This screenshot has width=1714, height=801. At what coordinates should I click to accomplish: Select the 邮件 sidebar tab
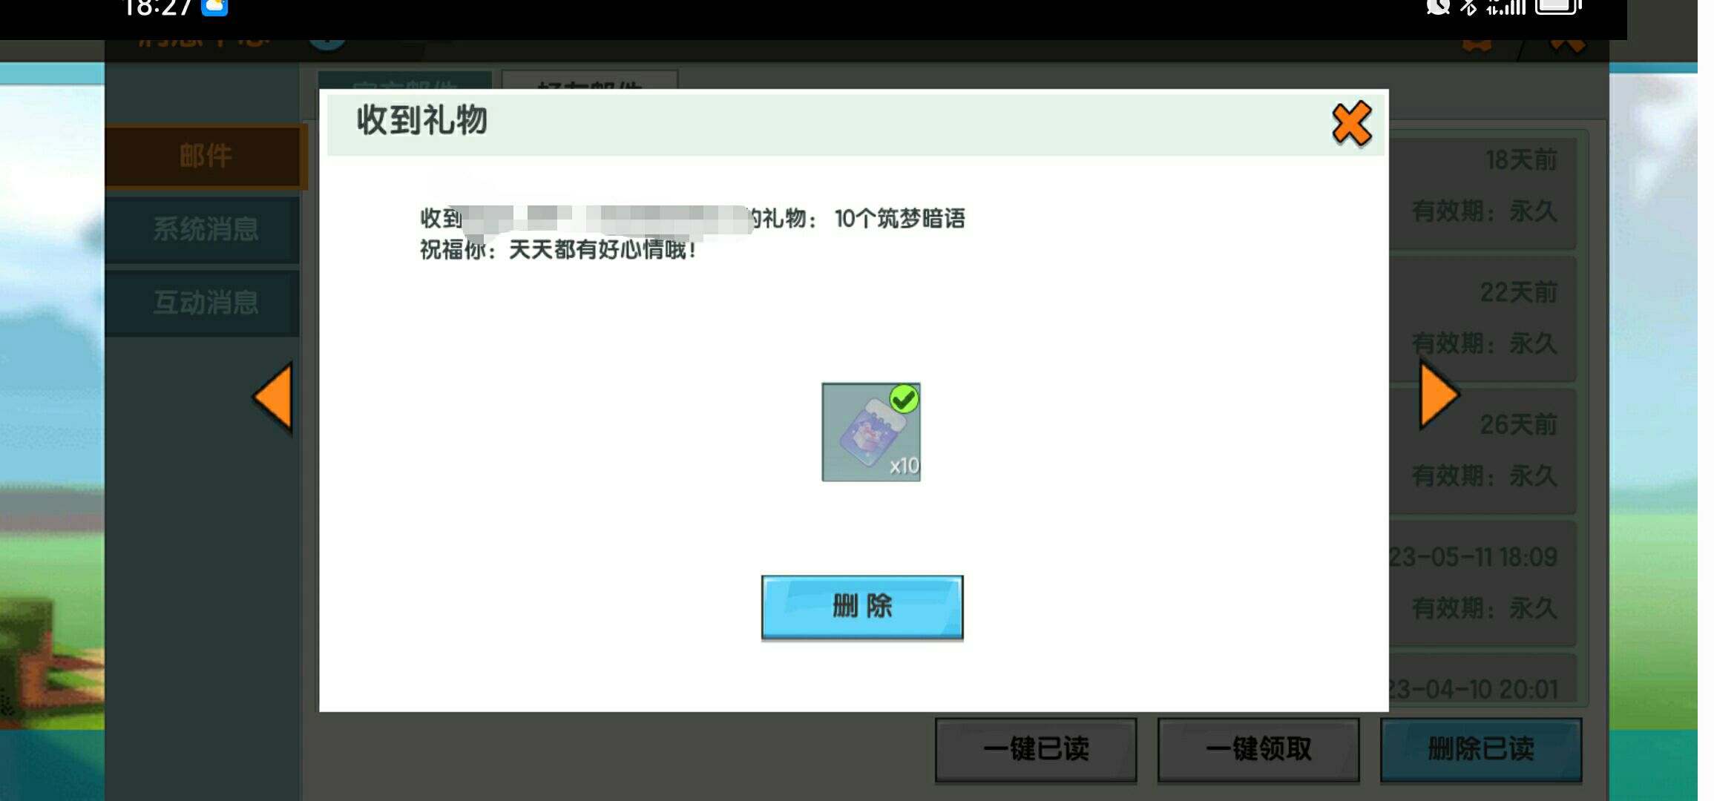tap(205, 156)
